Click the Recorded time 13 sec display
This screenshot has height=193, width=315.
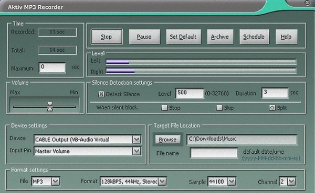click(57, 32)
